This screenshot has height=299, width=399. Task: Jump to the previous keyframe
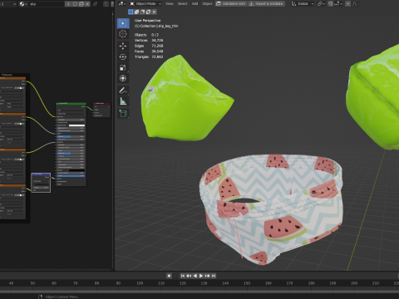189,276
